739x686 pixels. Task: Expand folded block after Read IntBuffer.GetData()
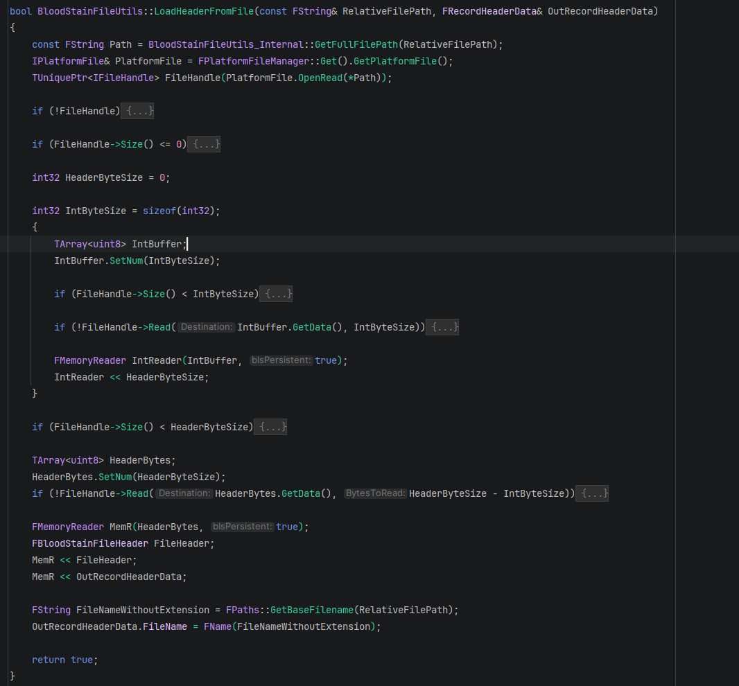click(x=442, y=327)
